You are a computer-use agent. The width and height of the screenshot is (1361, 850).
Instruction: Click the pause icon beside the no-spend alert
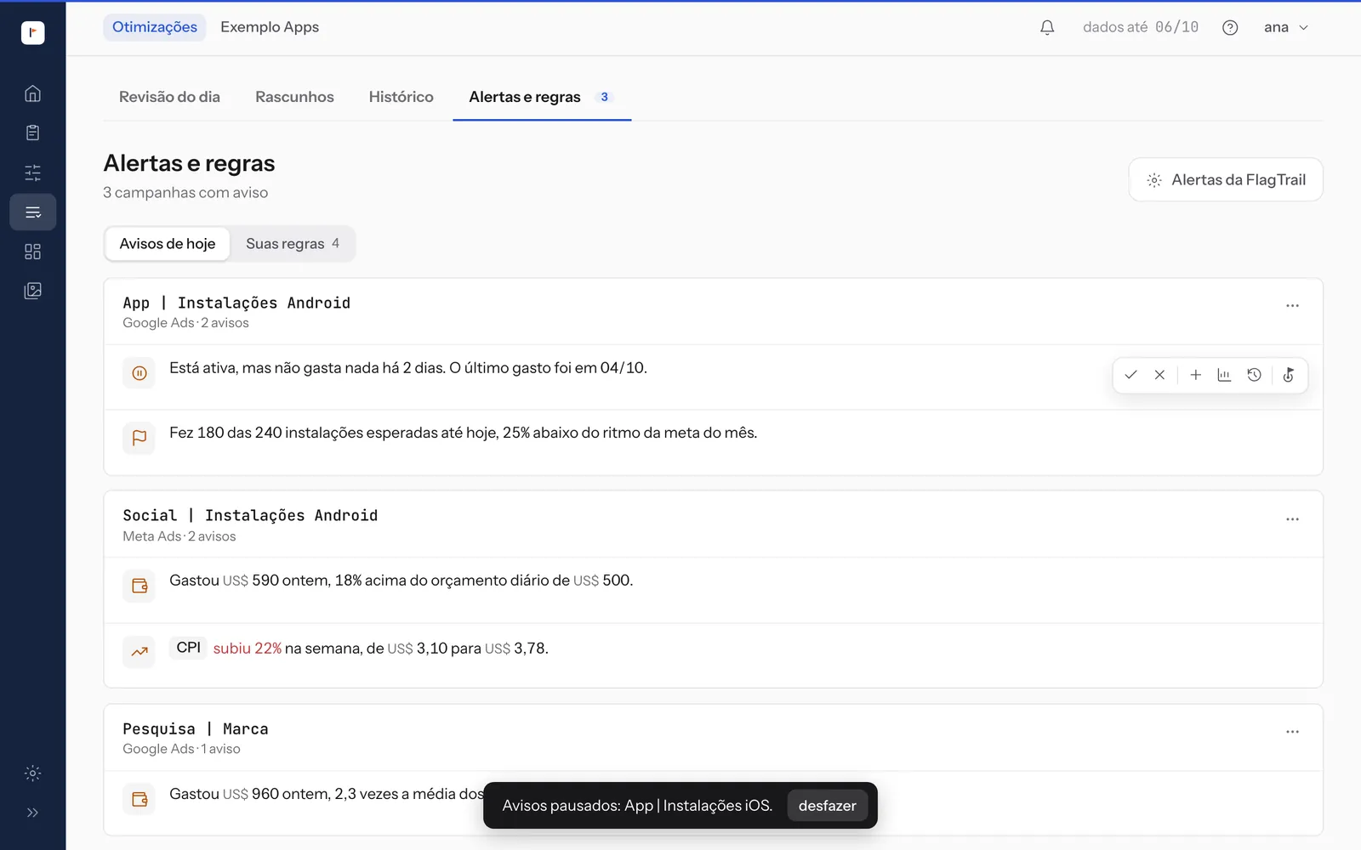point(140,373)
